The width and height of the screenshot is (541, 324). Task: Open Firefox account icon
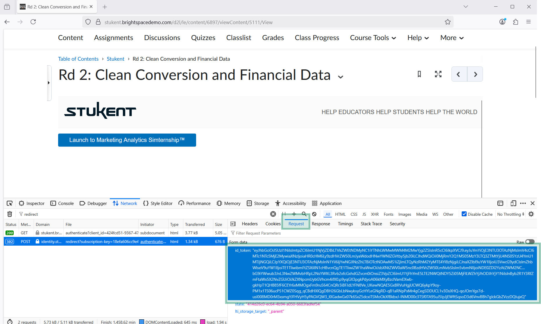503,22
